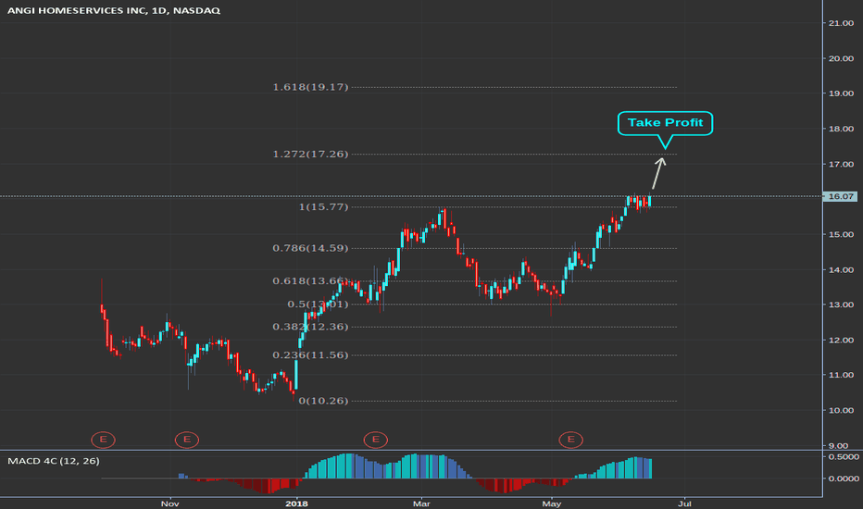
Task: Click the 9.00 price axis label
Action: pyautogui.click(x=838, y=446)
